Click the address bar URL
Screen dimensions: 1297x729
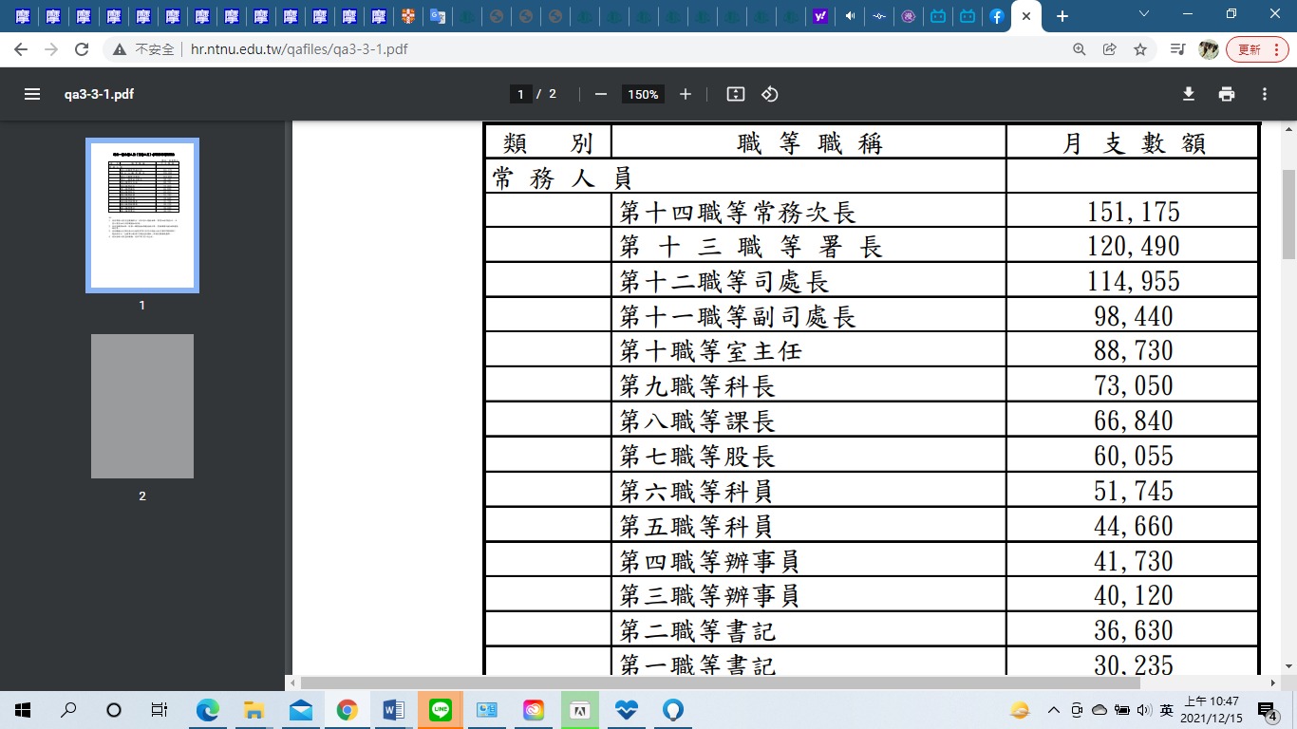coord(299,49)
